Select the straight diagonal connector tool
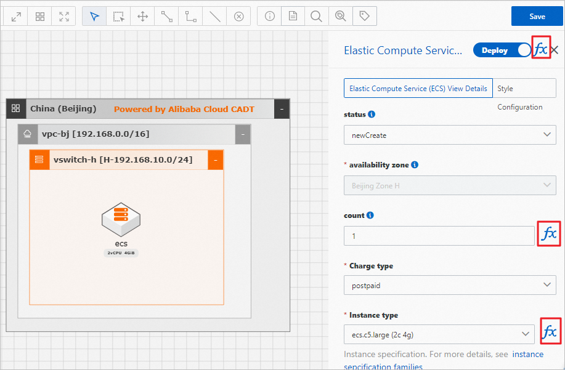Screen dimensions: 565x370 point(166,17)
